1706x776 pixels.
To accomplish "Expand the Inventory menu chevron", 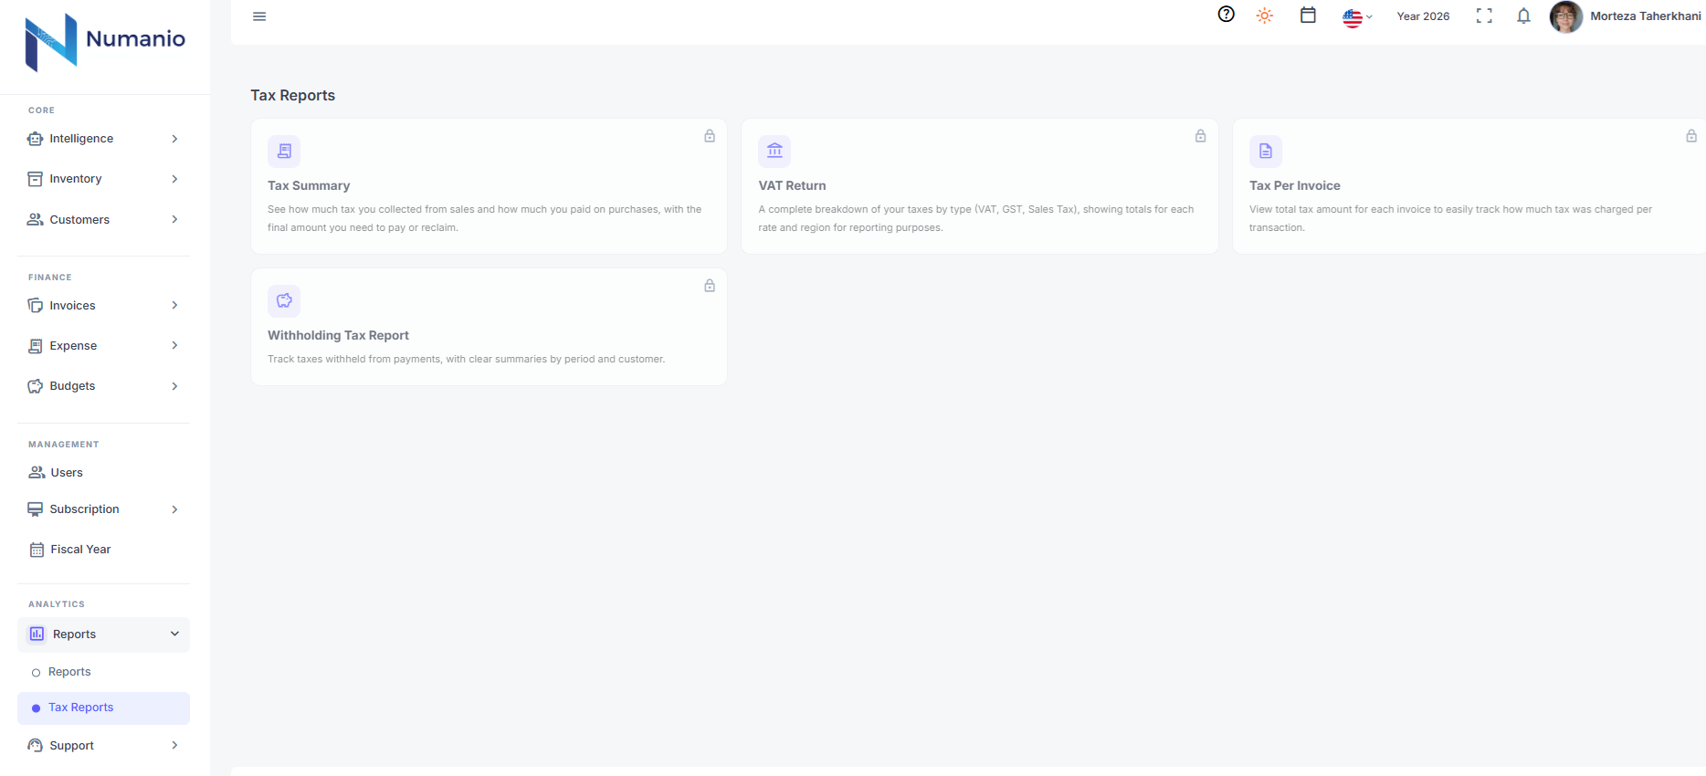I will coord(174,179).
